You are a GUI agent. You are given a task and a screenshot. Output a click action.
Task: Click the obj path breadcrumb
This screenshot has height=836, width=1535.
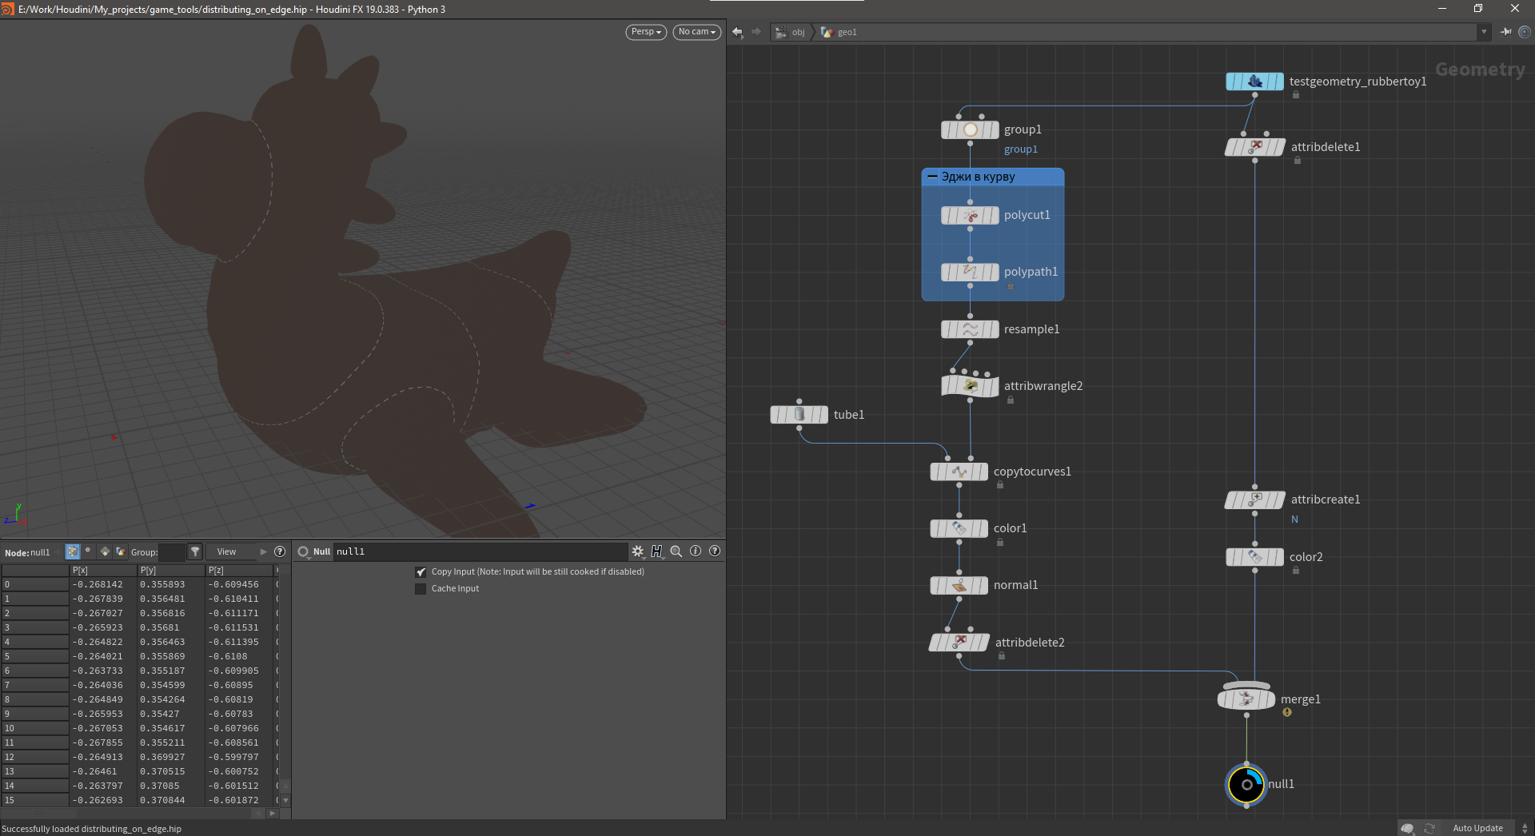[x=791, y=32]
